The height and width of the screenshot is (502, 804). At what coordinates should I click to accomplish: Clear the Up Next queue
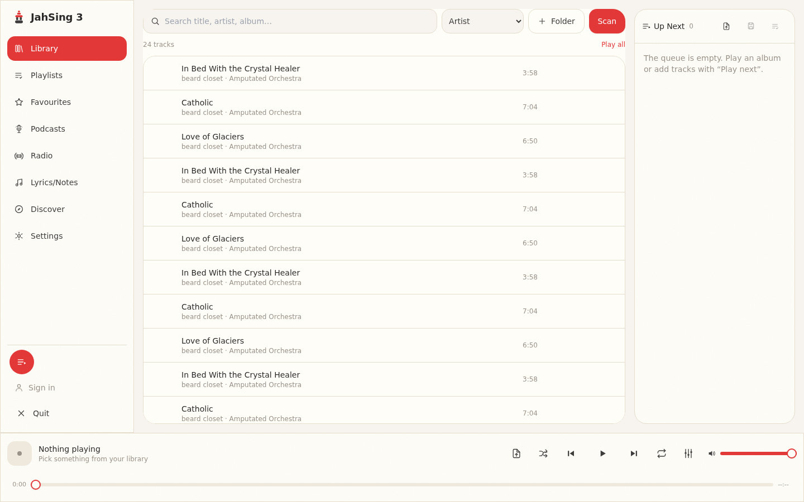775,26
